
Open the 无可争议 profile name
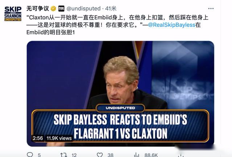38,8
